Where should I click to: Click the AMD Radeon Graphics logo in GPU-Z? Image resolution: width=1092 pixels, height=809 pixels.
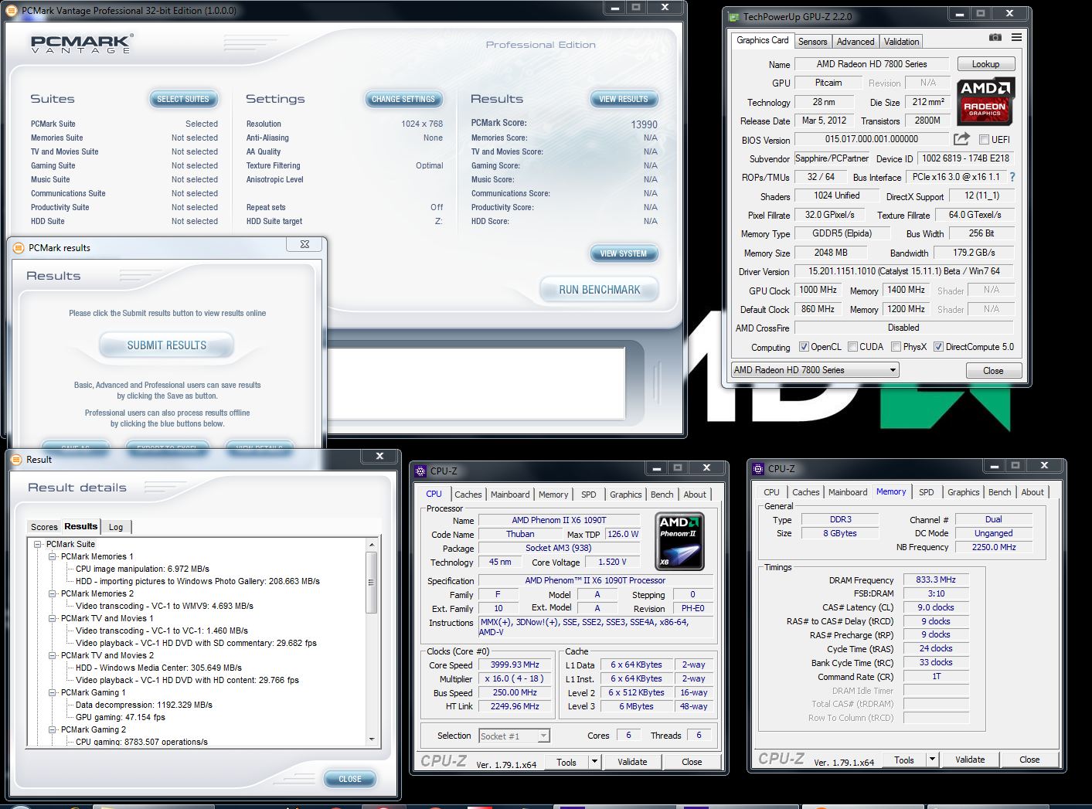coord(985,101)
